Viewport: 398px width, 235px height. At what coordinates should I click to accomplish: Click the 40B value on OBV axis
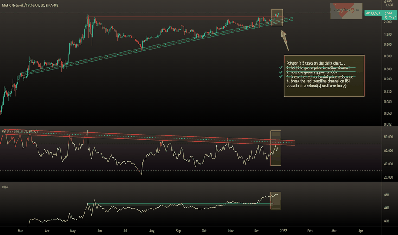386,221
